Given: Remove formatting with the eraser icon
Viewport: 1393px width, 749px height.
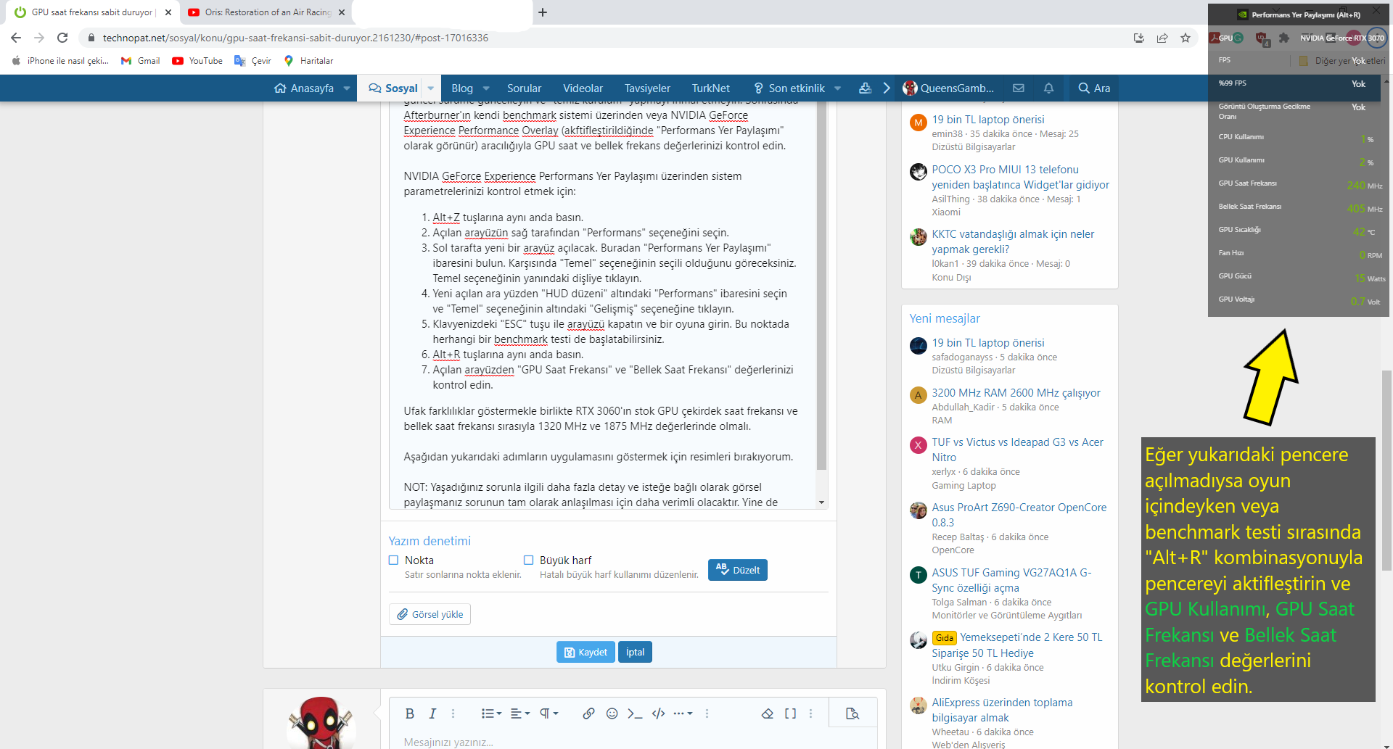Looking at the screenshot, I should pyautogui.click(x=768, y=713).
